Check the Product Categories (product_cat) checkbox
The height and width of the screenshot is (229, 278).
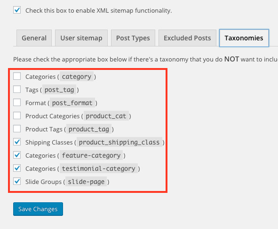(17, 115)
